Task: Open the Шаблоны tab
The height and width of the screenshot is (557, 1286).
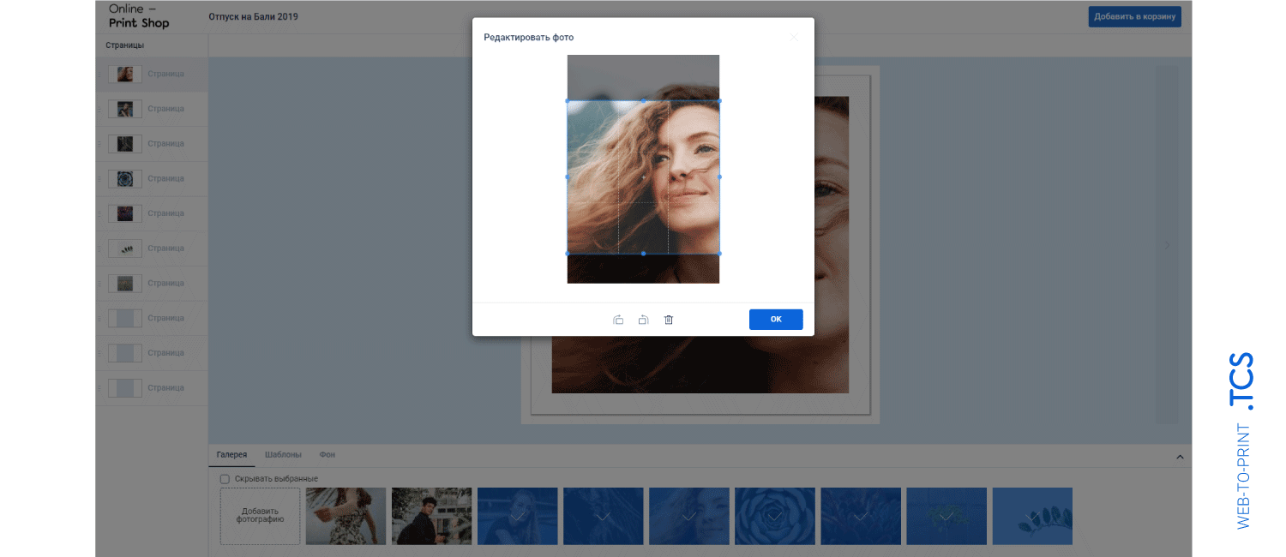Action: 283,455
